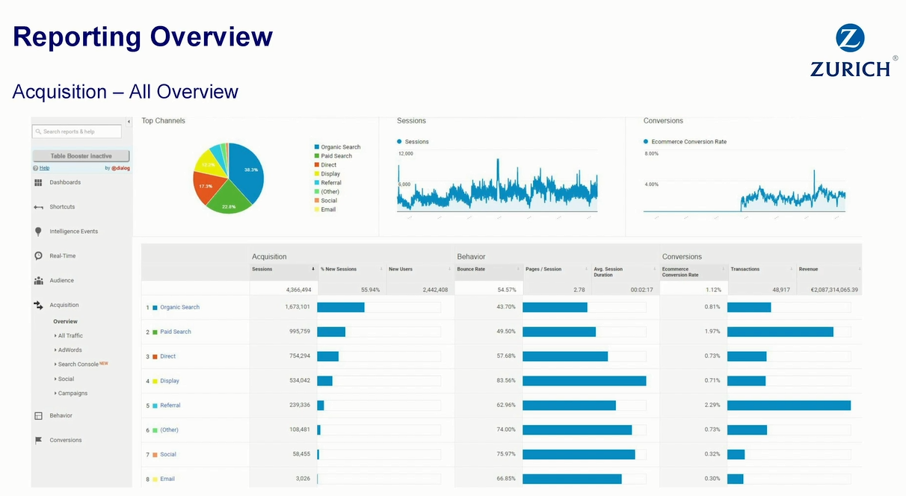
Task: Click the Table Booster Inactive button
Action: pos(81,156)
